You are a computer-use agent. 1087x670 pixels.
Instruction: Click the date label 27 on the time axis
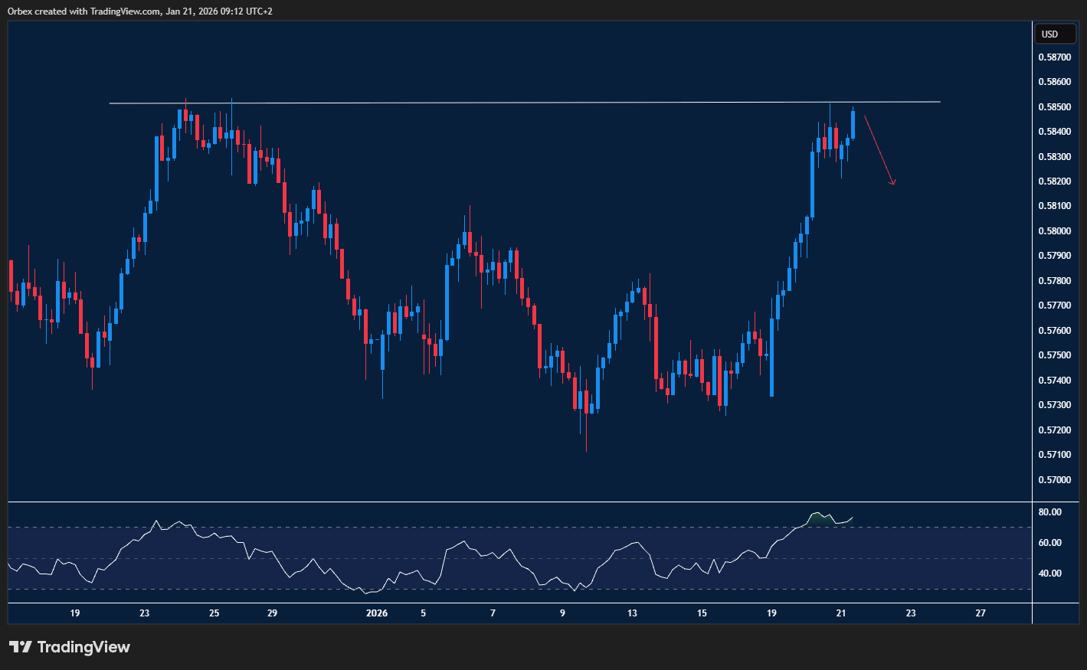980,613
